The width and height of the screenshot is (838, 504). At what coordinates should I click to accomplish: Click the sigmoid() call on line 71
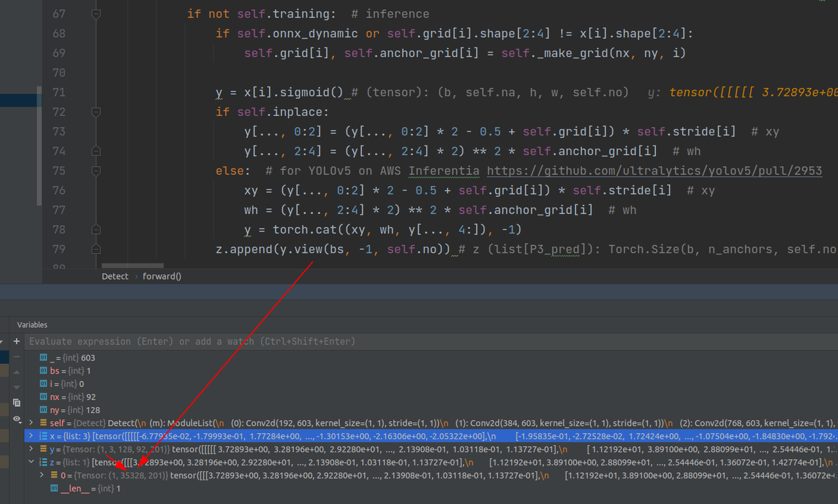click(312, 92)
